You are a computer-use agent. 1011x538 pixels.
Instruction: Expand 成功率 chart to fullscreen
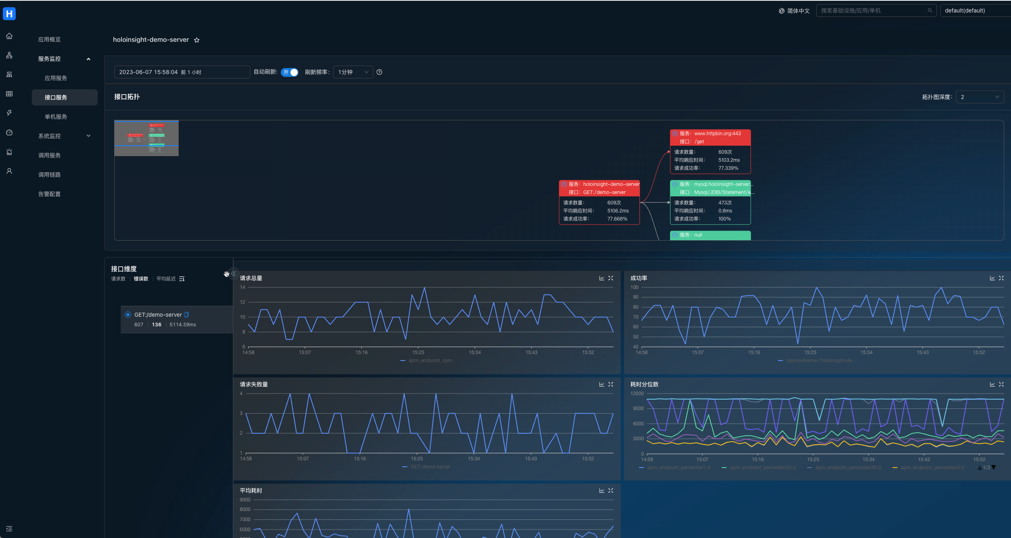click(x=1001, y=278)
